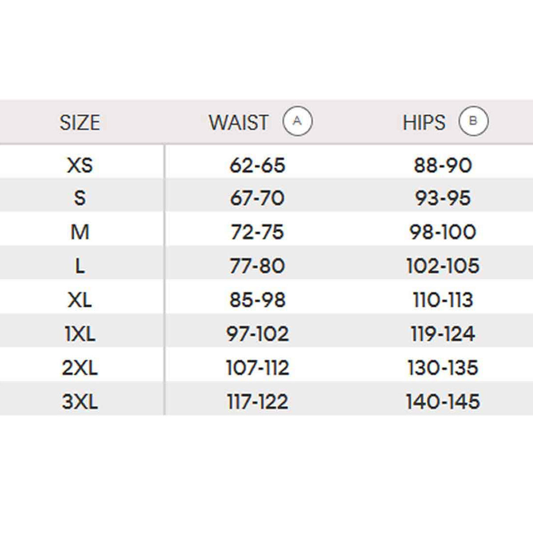Click the circled A icon beside WAIST
This screenshot has height=533, width=533.
coord(297,121)
